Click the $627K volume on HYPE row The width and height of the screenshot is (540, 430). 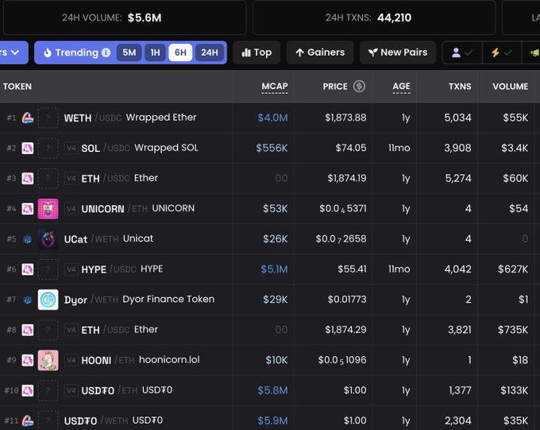click(x=513, y=269)
